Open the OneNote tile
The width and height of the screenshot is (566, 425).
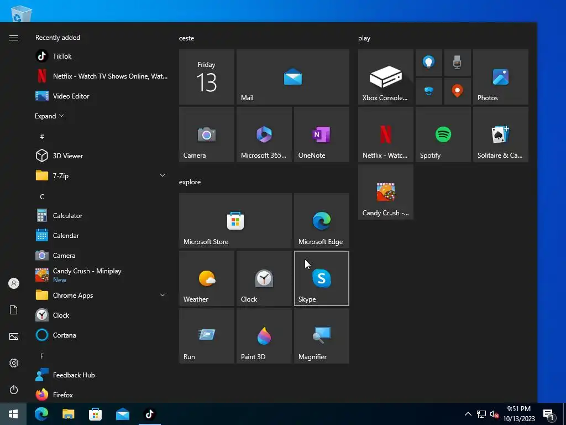coord(322,134)
